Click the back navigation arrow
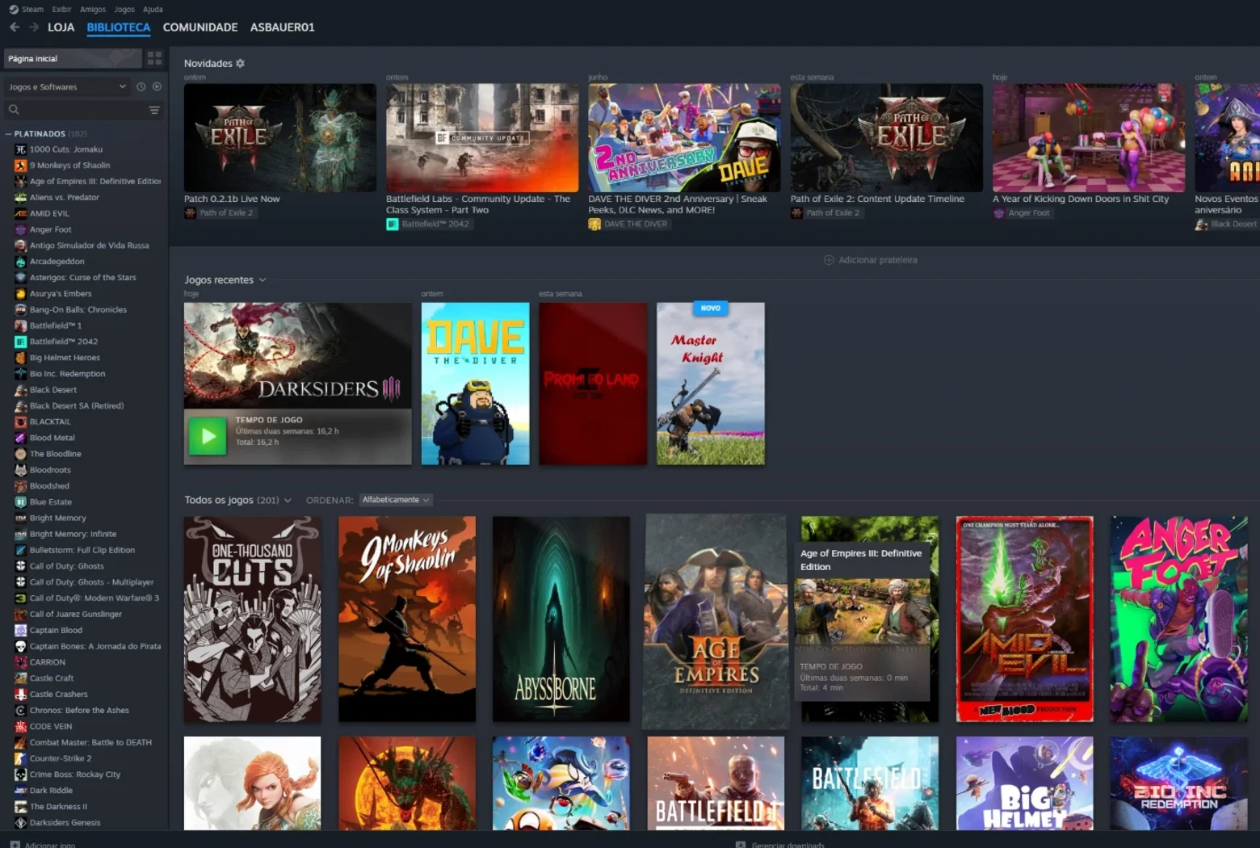 15,27
